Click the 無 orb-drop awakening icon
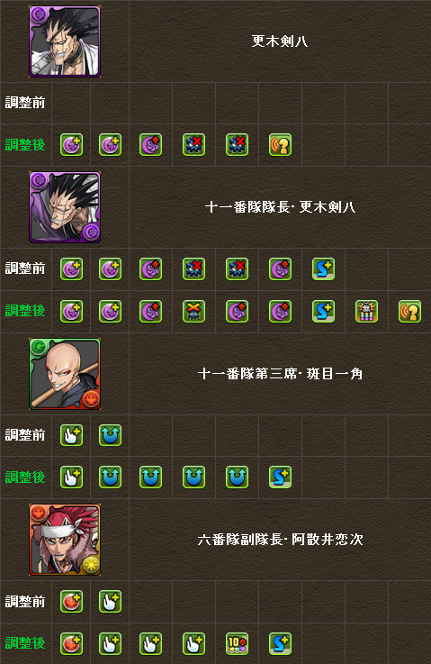 pos(366,312)
